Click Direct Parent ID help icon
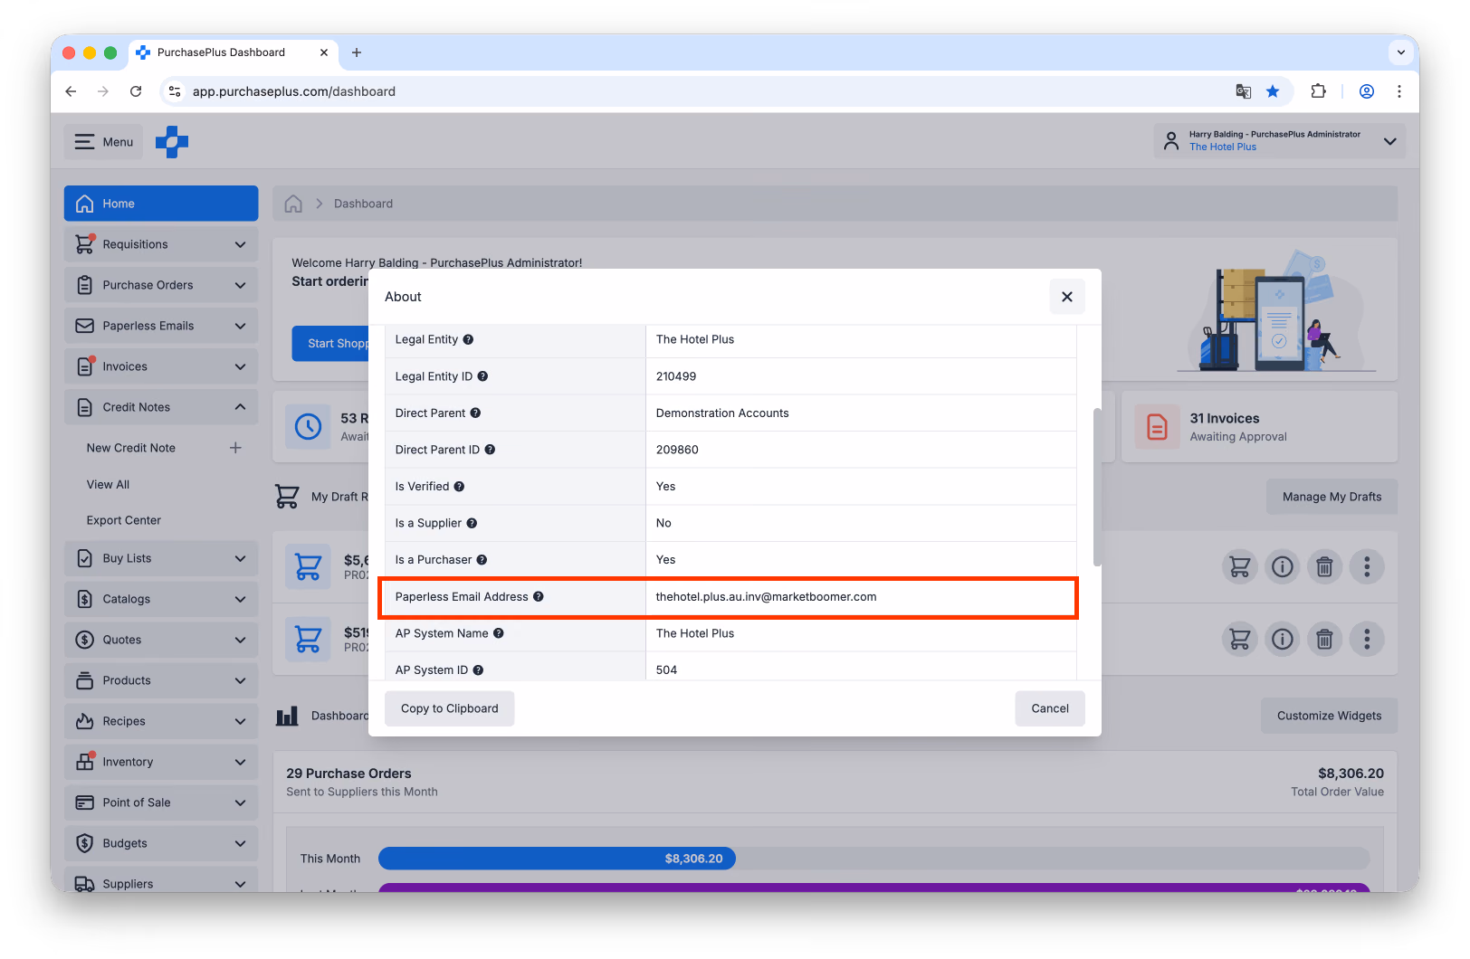1470x959 pixels. [490, 450]
